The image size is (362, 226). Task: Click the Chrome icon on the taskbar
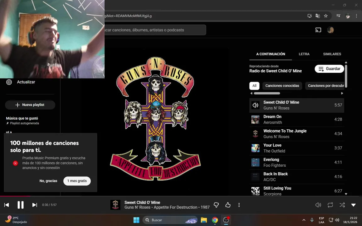[215, 220]
